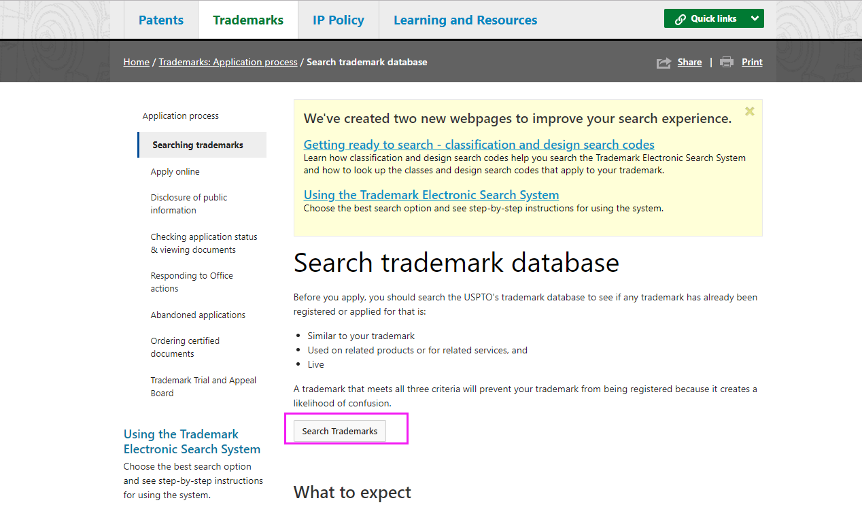
Task: Open Disclosure of public information page
Action: [188, 204]
